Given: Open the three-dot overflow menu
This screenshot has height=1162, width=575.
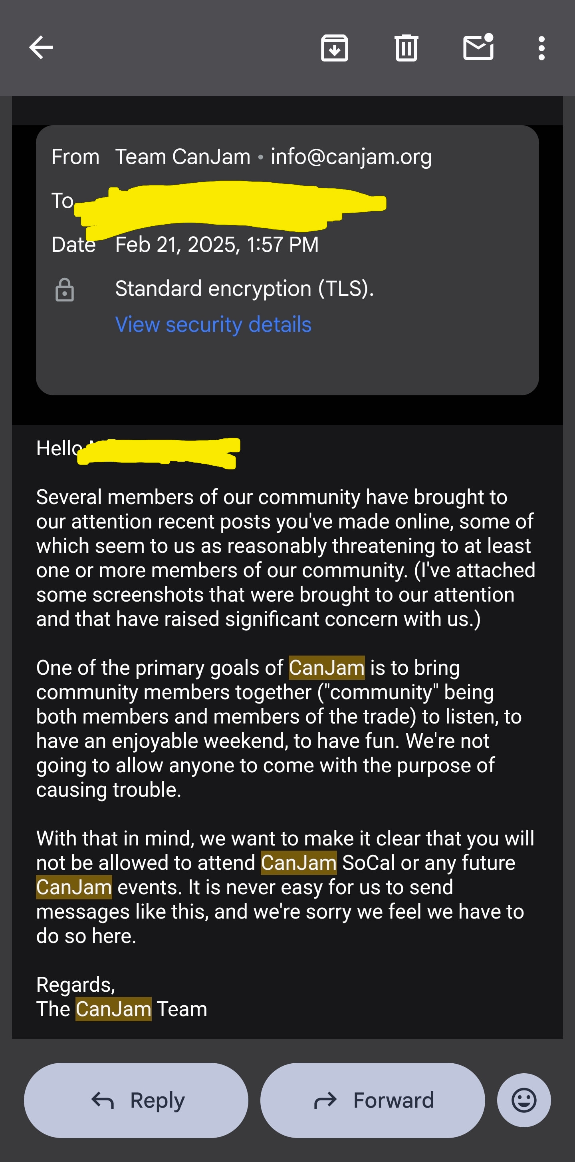Looking at the screenshot, I should pyautogui.click(x=541, y=48).
